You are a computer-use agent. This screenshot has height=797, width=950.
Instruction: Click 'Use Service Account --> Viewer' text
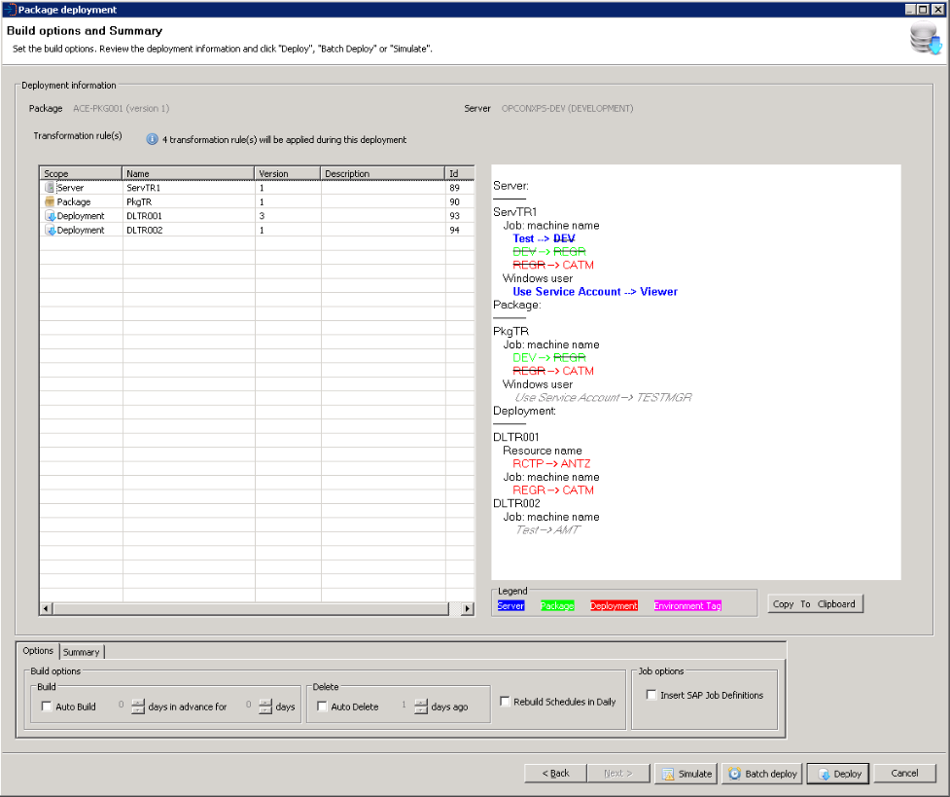(x=595, y=292)
